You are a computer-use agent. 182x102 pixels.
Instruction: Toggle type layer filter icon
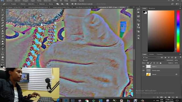169,58
